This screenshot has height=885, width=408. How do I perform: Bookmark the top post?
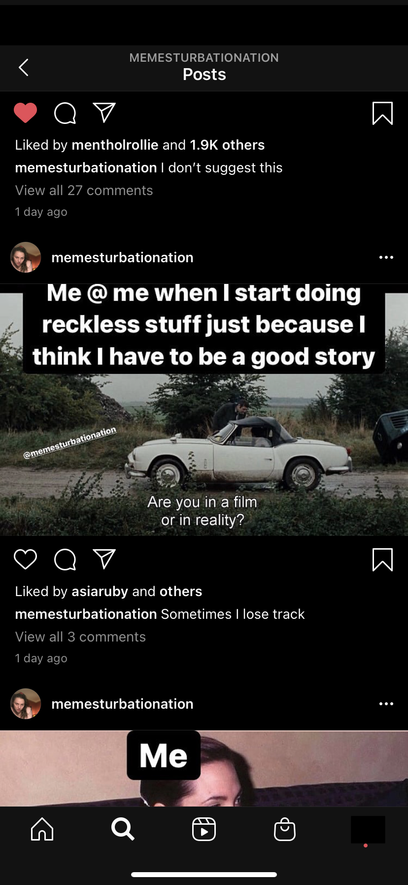click(382, 113)
